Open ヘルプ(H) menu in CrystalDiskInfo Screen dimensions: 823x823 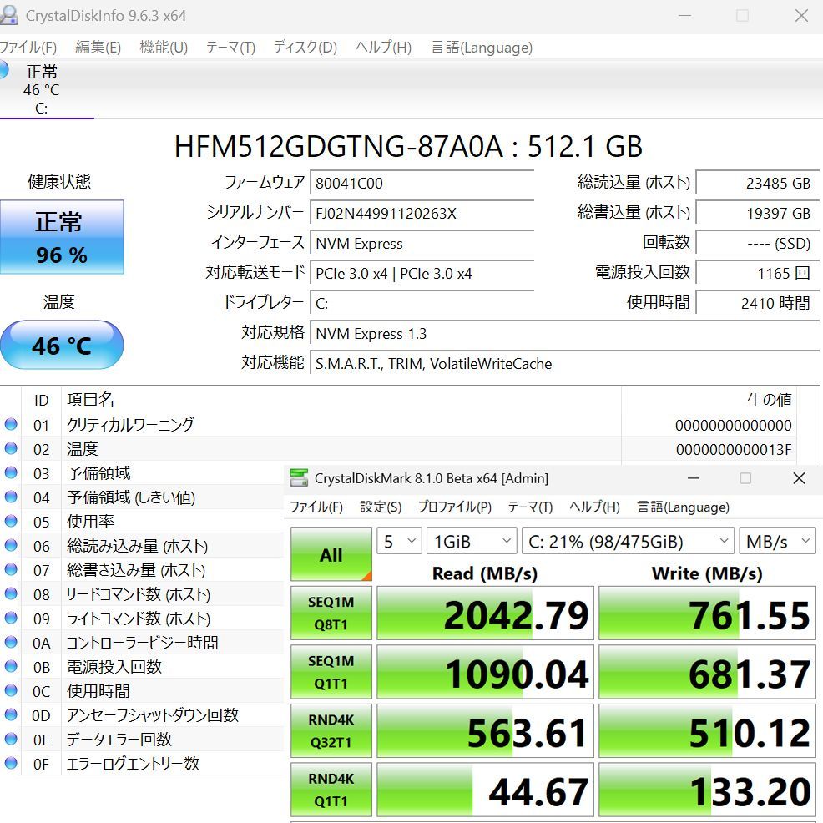pos(383,48)
